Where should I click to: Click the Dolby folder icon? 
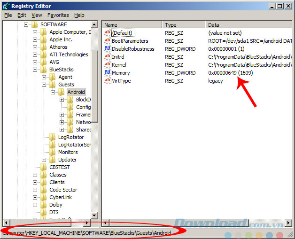(x=44, y=205)
